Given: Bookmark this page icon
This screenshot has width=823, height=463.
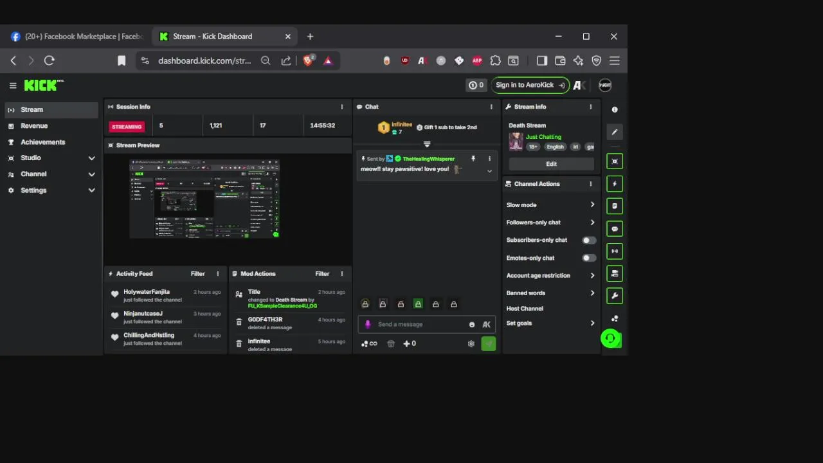Looking at the screenshot, I should coord(122,60).
